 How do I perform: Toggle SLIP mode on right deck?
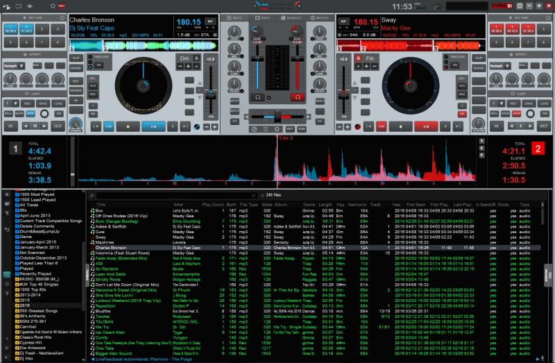coord(479,58)
